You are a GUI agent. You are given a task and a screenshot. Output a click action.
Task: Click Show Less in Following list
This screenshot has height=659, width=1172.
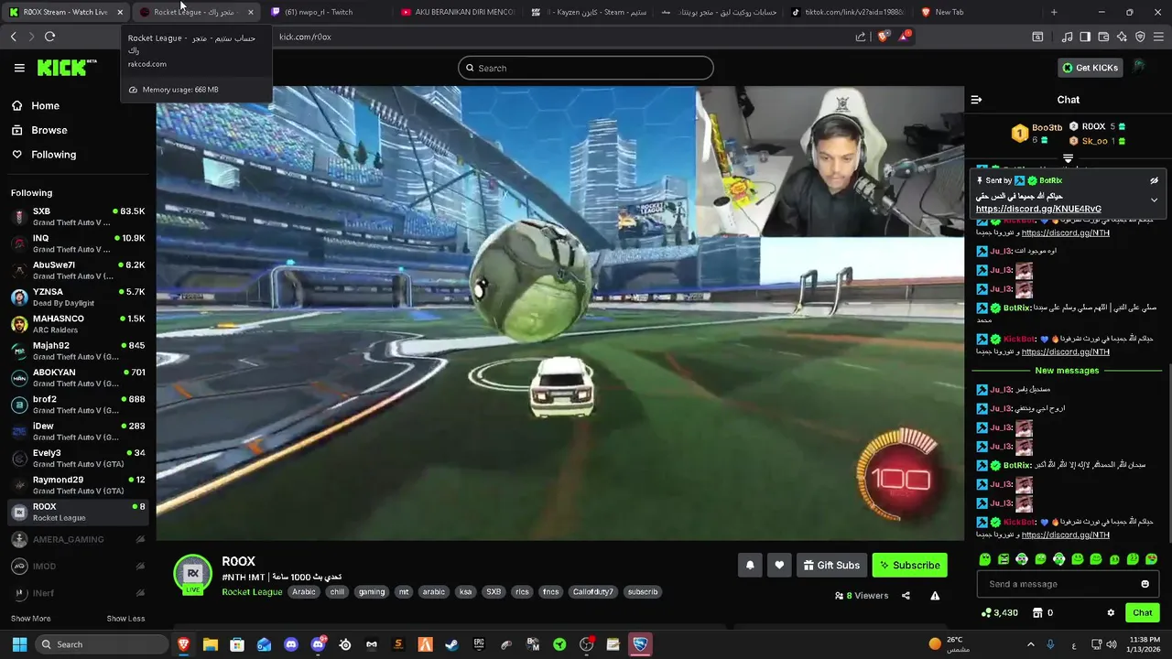click(x=125, y=619)
